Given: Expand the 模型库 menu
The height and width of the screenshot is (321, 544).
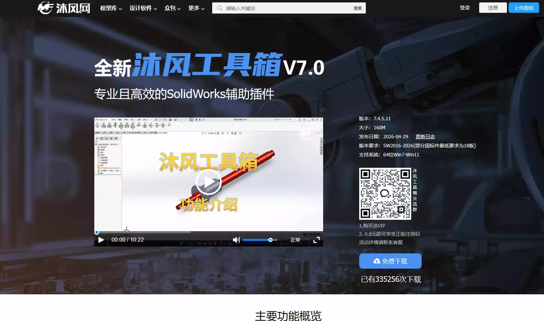Looking at the screenshot, I should 111,8.
